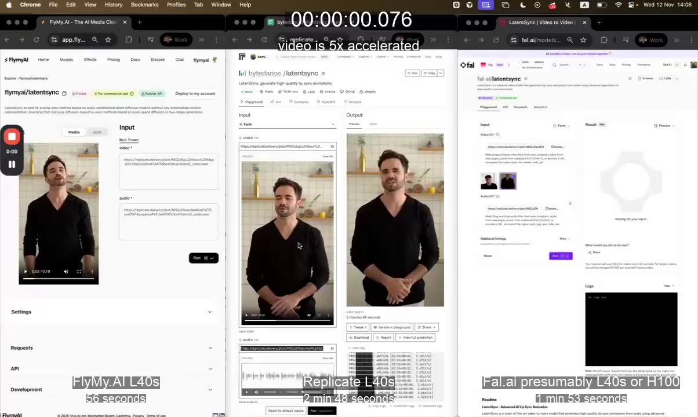This screenshot has height=417, width=698.
Task: Click Deploy to my account in FlyMy.AI
Action: tap(195, 93)
